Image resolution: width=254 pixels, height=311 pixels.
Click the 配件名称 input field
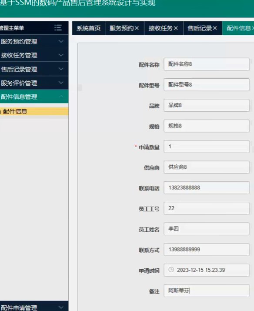[207, 64]
